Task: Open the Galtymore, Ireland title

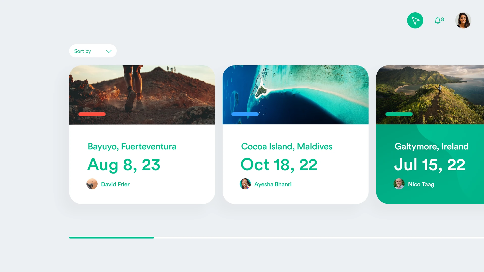Action: pos(431,146)
